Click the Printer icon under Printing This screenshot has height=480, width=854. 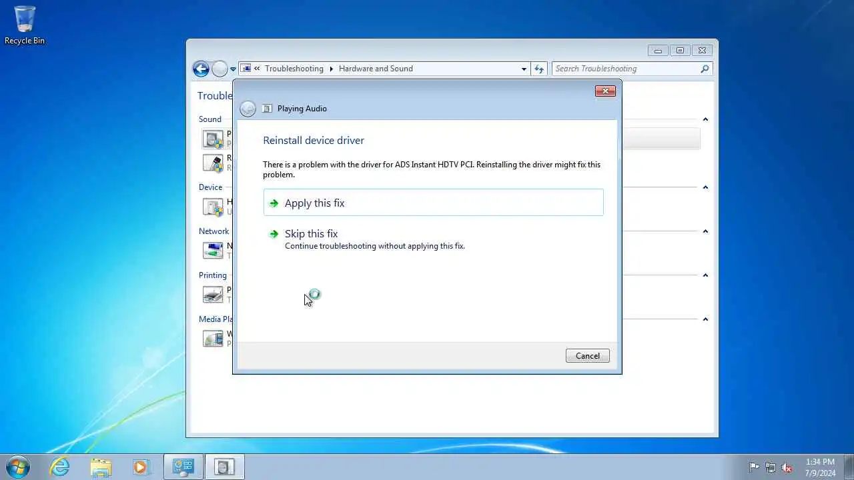point(213,295)
